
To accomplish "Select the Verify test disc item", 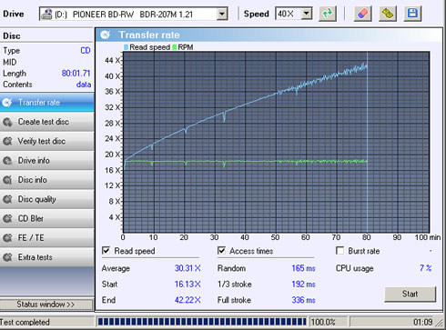I will (x=46, y=141).
